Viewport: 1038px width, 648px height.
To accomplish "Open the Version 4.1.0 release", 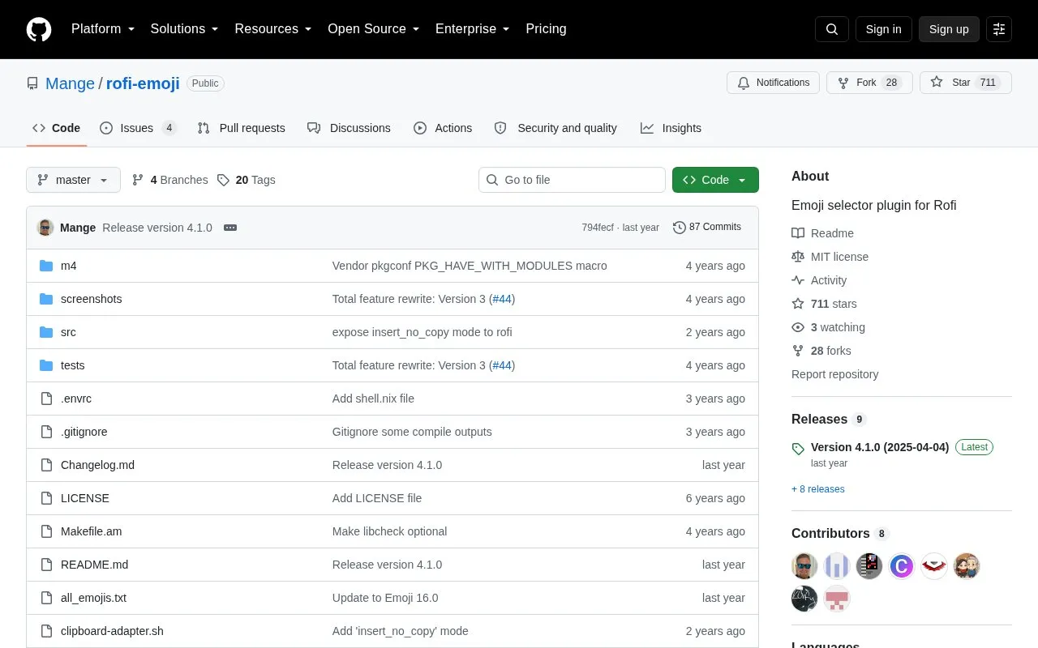I will (880, 447).
